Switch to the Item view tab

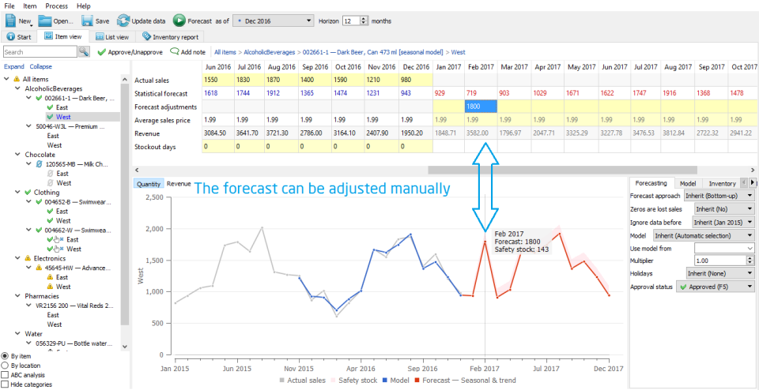[63, 36]
